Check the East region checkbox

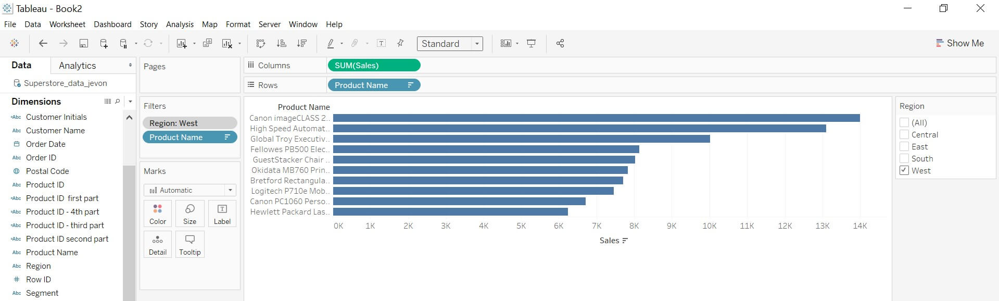[904, 146]
